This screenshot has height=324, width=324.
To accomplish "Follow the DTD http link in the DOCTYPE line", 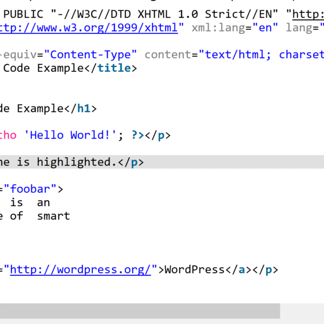I will click(308, 15).
